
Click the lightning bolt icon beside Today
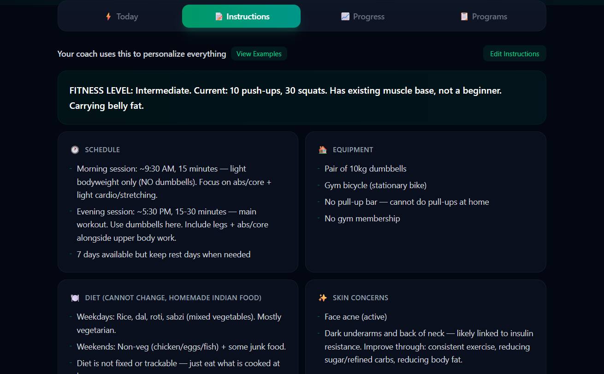108,17
